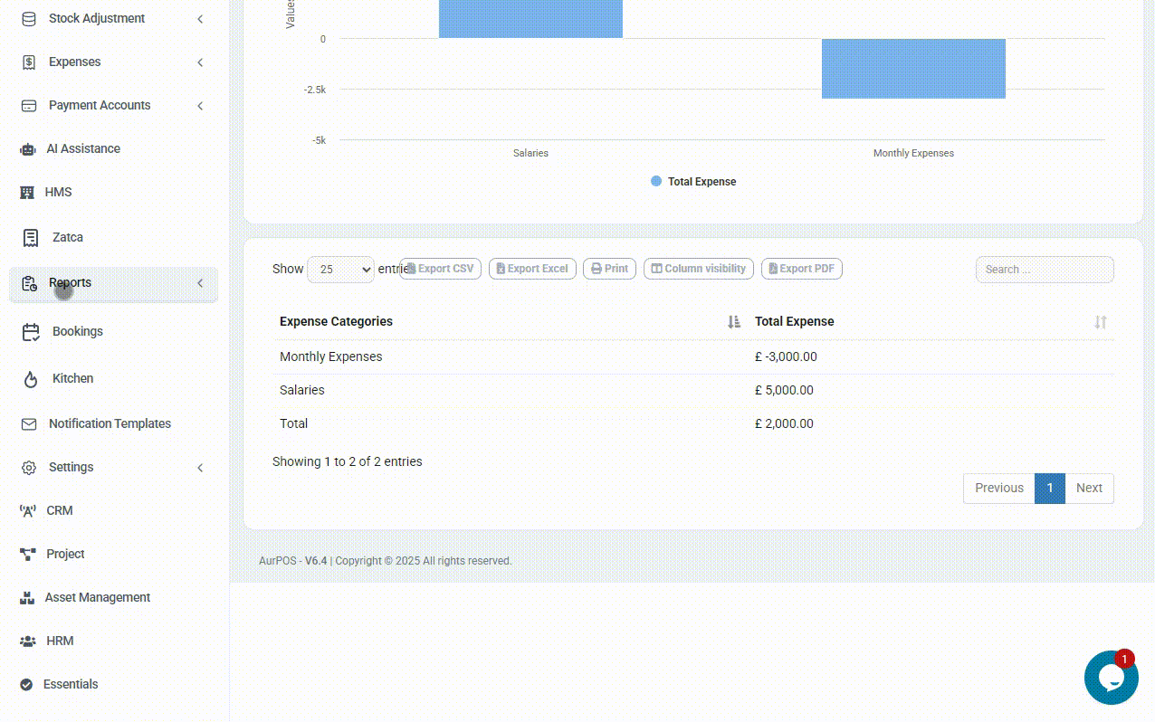Sort by Expense Categories column icon
Viewport: 1155px width, 722px height.
pos(734,321)
